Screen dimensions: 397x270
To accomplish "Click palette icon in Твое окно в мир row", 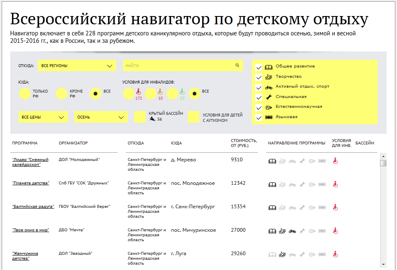I will (x=282, y=231).
